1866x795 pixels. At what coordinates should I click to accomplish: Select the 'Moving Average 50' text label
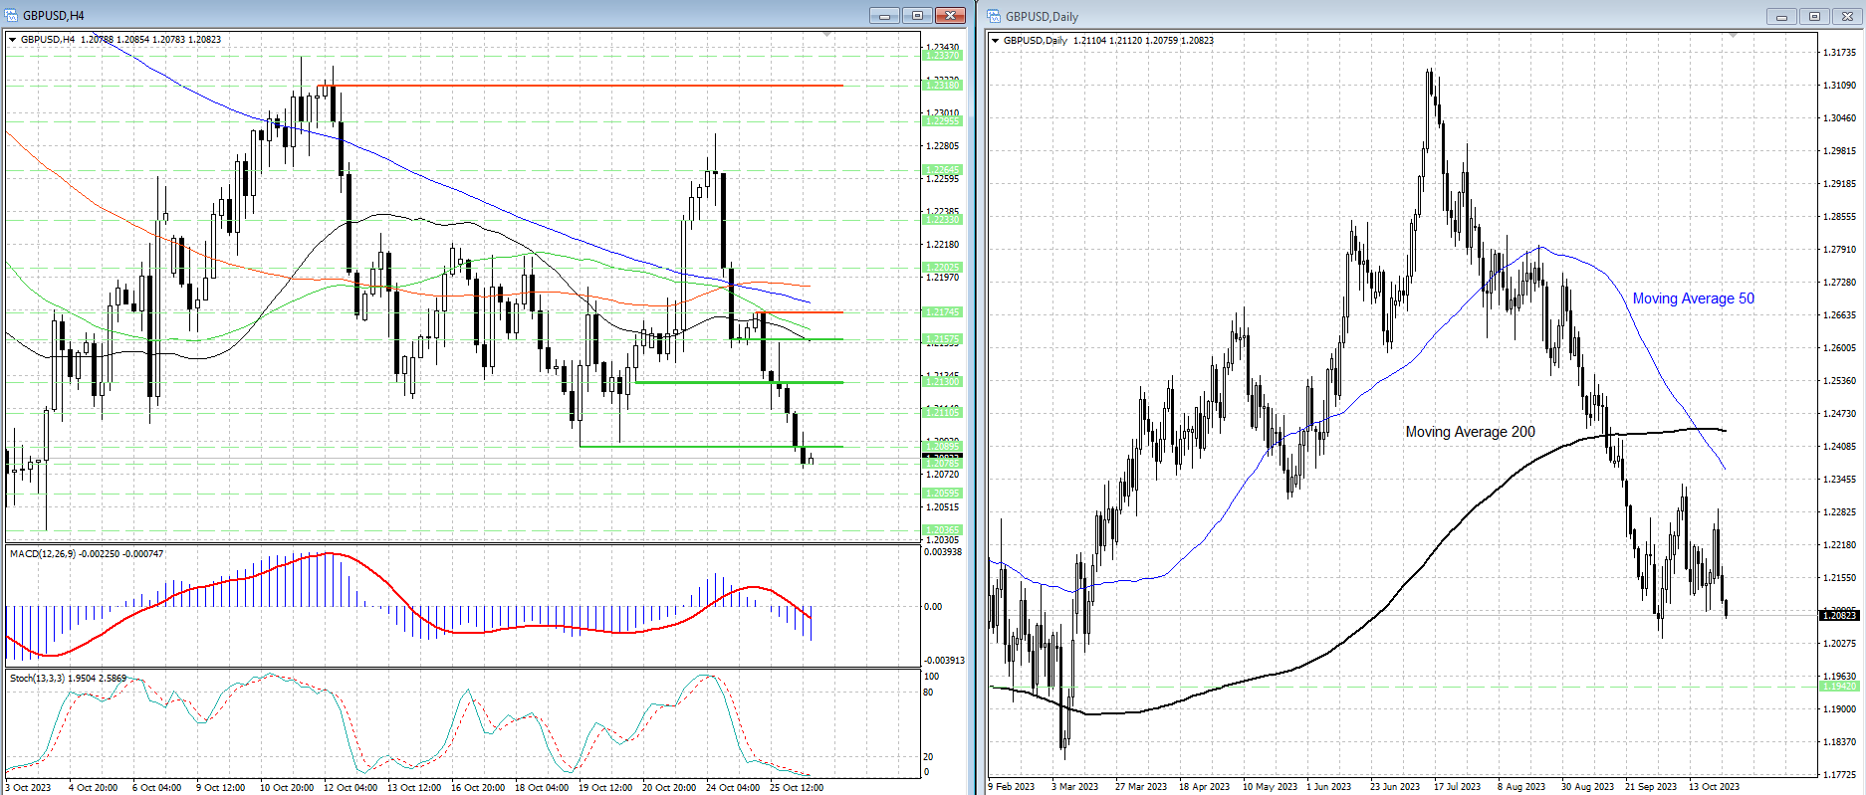pos(1693,298)
